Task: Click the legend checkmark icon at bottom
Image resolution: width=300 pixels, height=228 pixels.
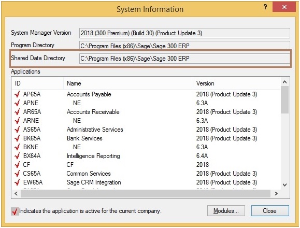Action: (15, 211)
